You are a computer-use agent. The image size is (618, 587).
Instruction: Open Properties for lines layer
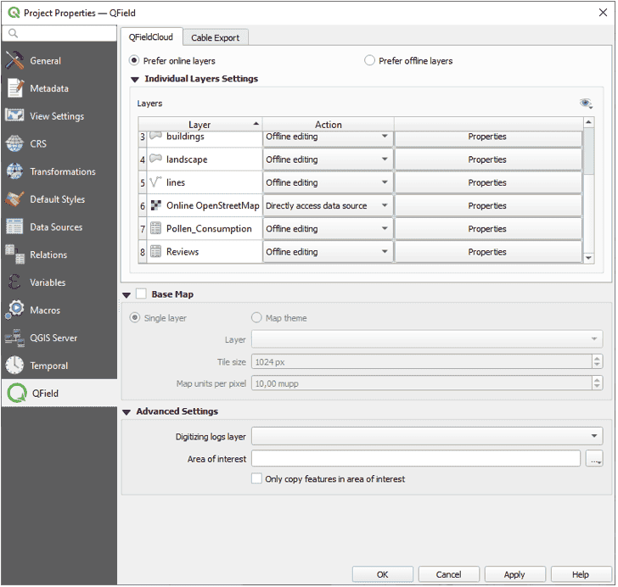click(488, 182)
